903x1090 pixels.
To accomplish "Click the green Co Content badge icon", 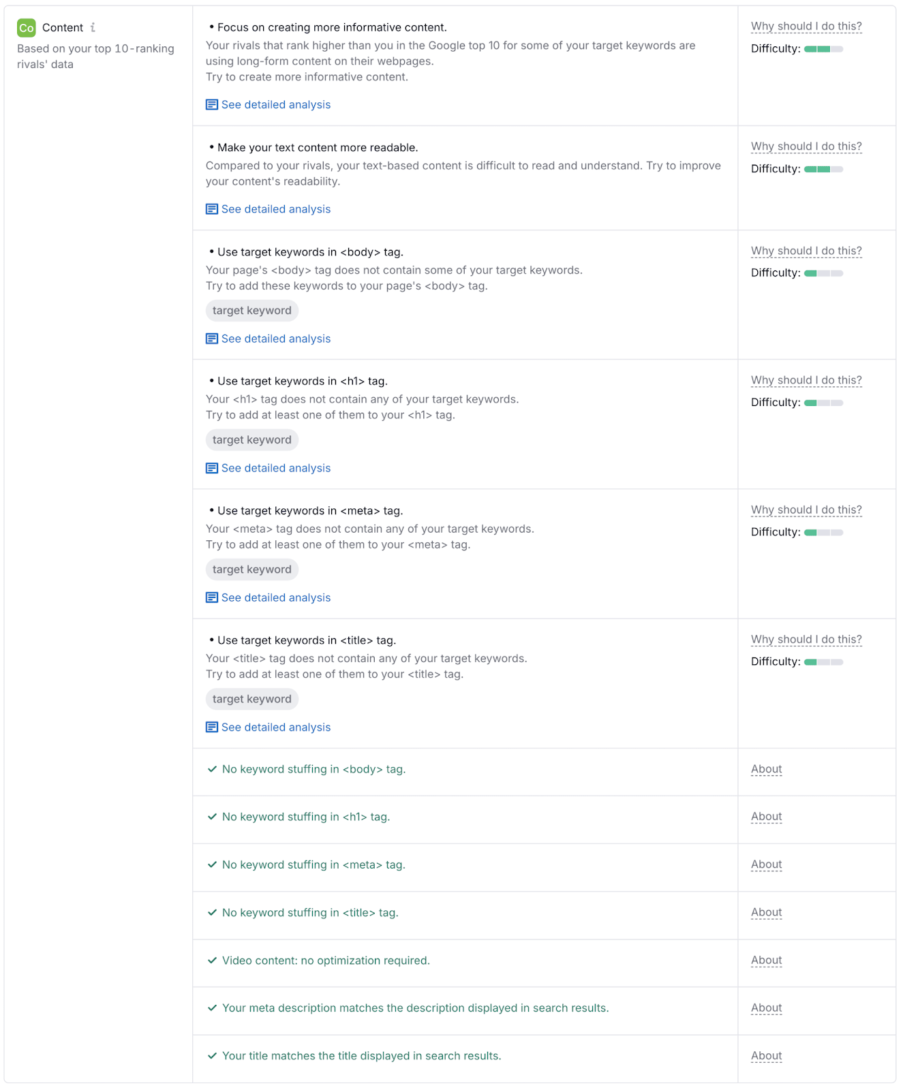I will pos(26,28).
